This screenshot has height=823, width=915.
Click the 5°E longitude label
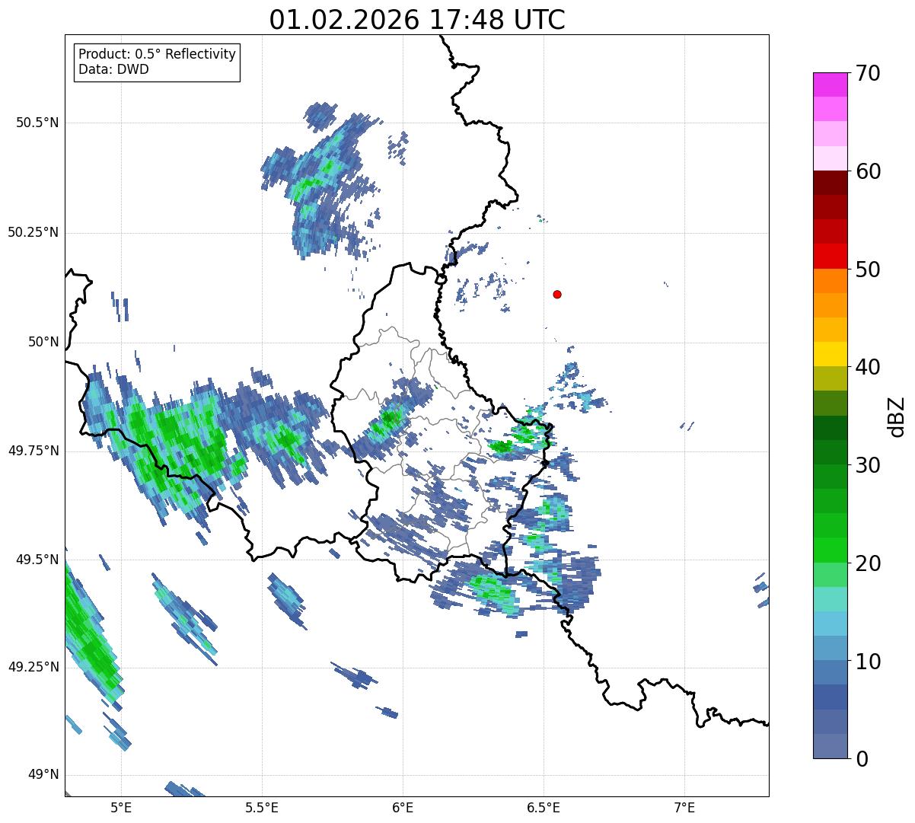(x=121, y=807)
